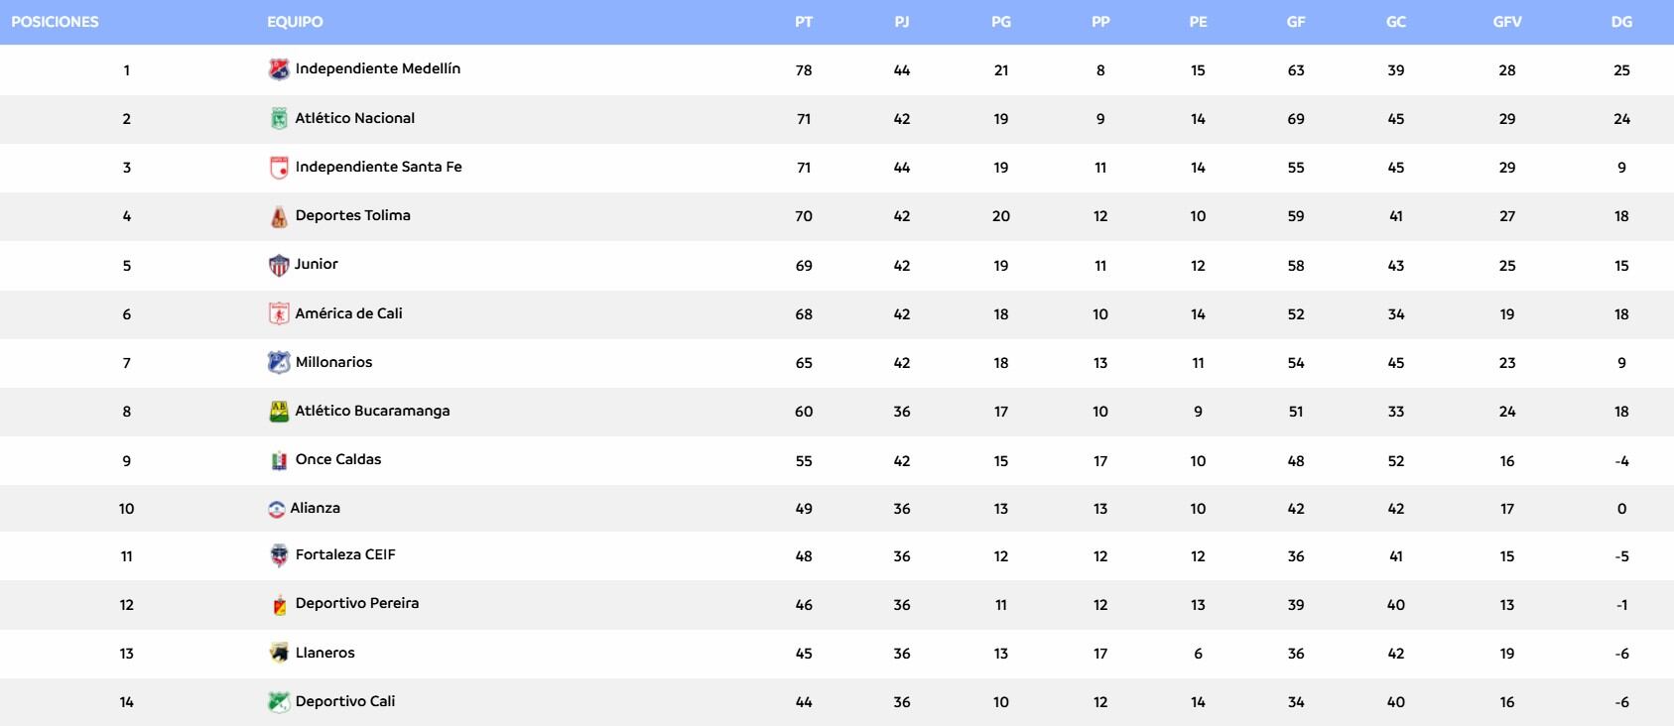The width and height of the screenshot is (1674, 726).
Task: Open the Deportivo Pereira team name
Action: tap(357, 603)
